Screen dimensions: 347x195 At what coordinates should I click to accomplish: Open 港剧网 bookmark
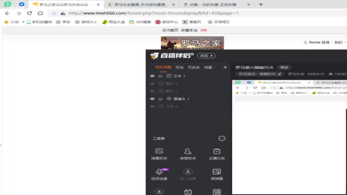click(x=192, y=22)
